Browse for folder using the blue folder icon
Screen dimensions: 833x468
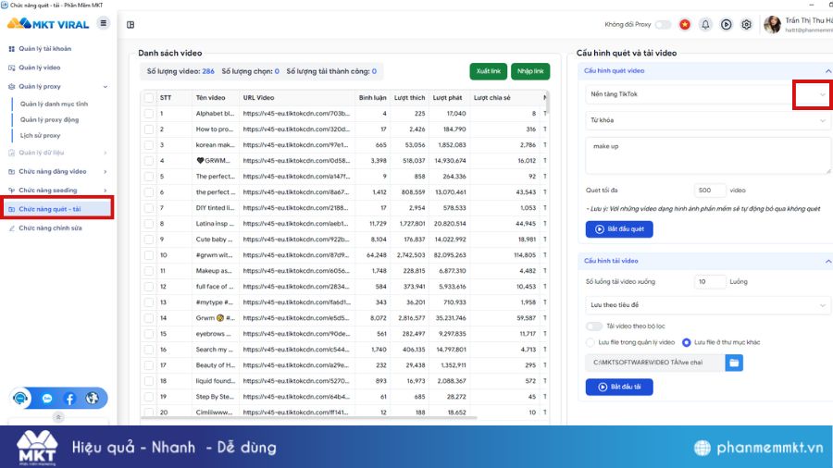tap(734, 363)
